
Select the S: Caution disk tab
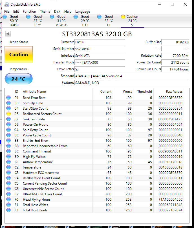[x=132, y=21]
